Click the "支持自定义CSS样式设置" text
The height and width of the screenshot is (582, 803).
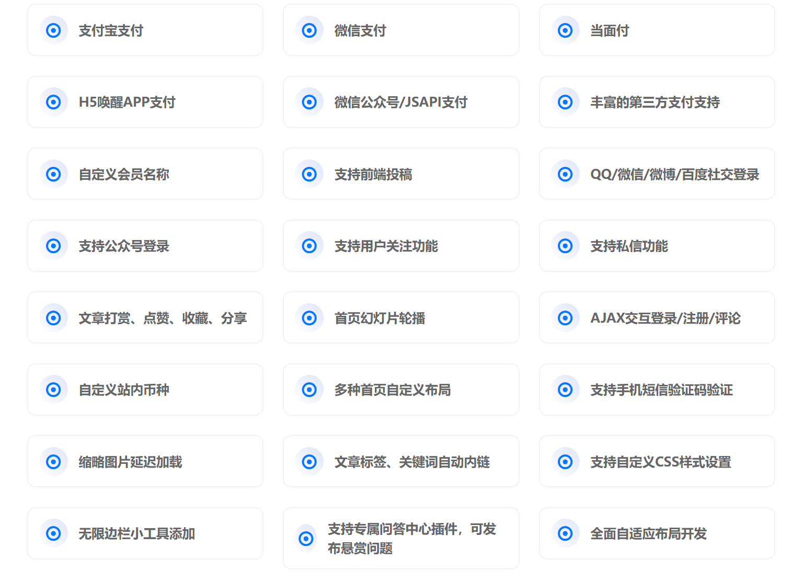661,462
